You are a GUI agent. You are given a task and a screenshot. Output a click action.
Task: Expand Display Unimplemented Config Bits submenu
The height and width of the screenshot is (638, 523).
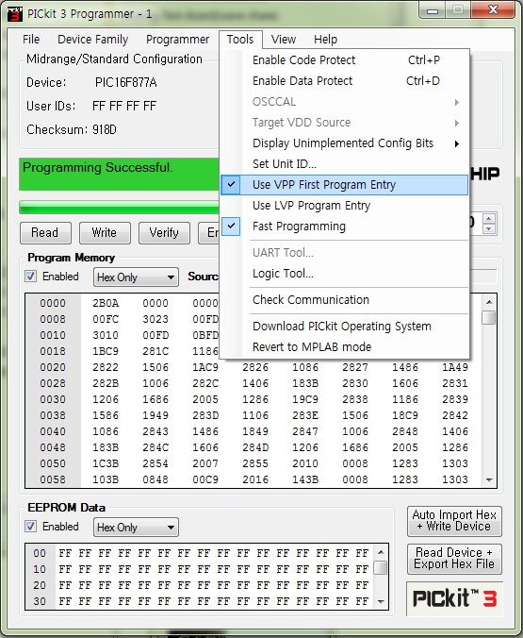coord(345,143)
